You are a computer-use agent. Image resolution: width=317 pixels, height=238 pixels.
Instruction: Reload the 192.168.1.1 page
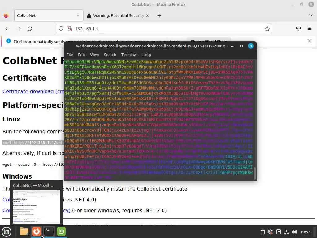(30, 29)
